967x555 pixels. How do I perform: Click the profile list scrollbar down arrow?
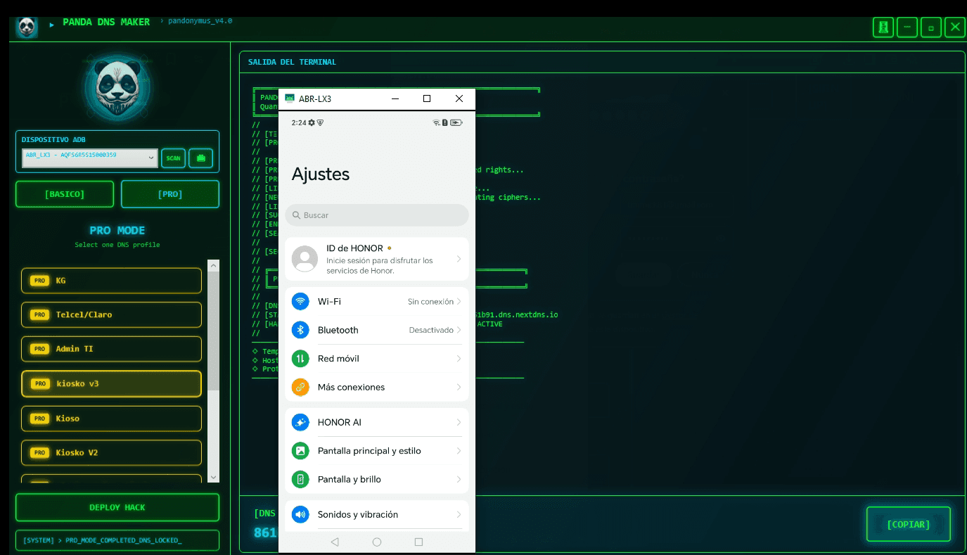click(214, 476)
